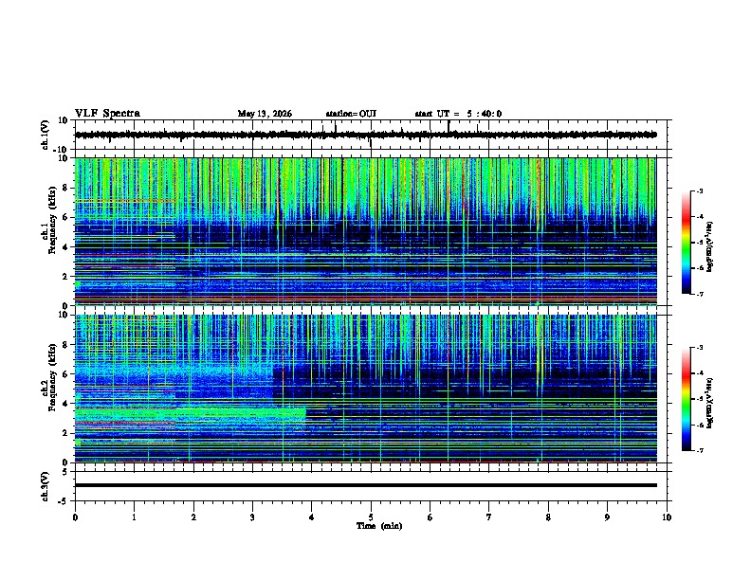751x580 pixels.
Task: Click the ch.1 color scale bar
Action: tap(687, 243)
